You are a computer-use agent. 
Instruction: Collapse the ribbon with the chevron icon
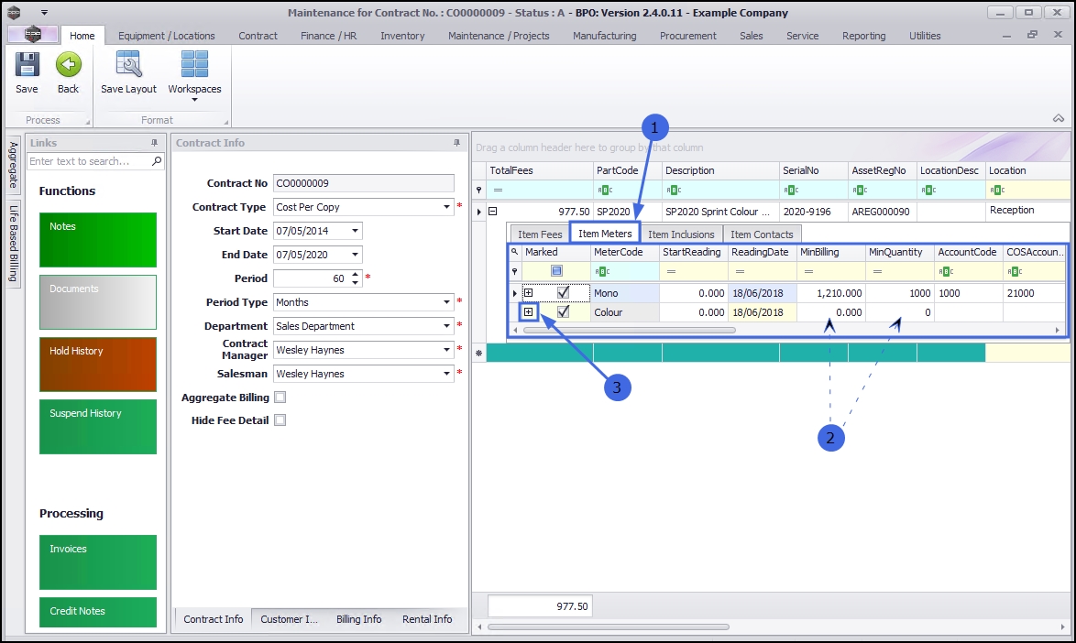tap(1058, 119)
